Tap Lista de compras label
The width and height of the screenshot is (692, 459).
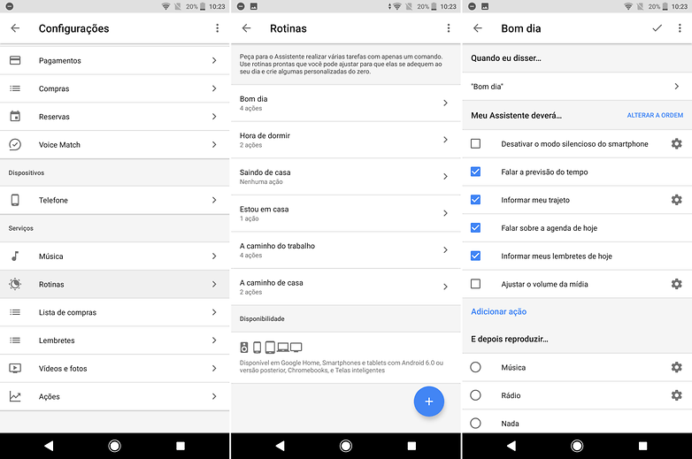[67, 312]
